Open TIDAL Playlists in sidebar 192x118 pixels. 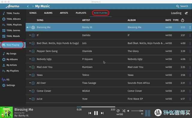click(x=12, y=24)
